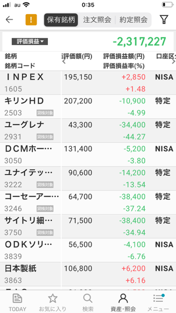Open the キリンHD 2503 holding row
The height and width of the screenshot is (313, 176).
[88, 107]
